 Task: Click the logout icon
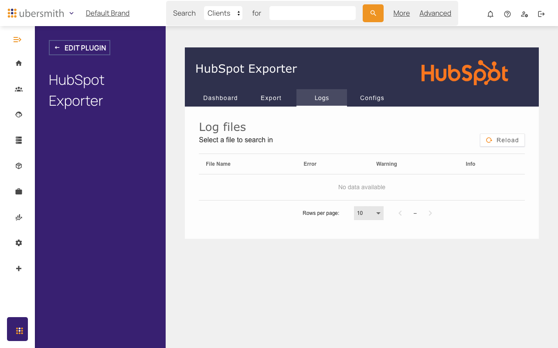pos(541,14)
